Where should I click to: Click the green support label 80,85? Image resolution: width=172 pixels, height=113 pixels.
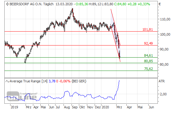point(148,61)
